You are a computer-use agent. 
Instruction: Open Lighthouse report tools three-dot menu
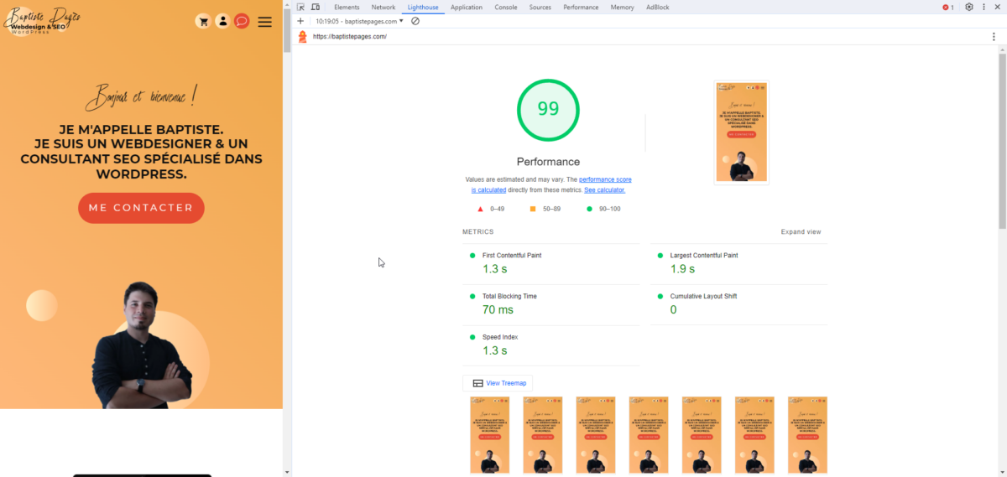[x=994, y=37]
